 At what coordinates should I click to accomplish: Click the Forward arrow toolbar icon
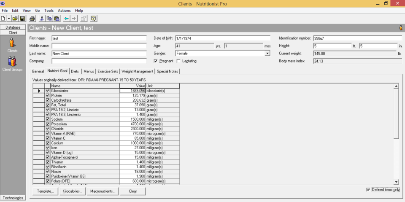click(x=73, y=18)
